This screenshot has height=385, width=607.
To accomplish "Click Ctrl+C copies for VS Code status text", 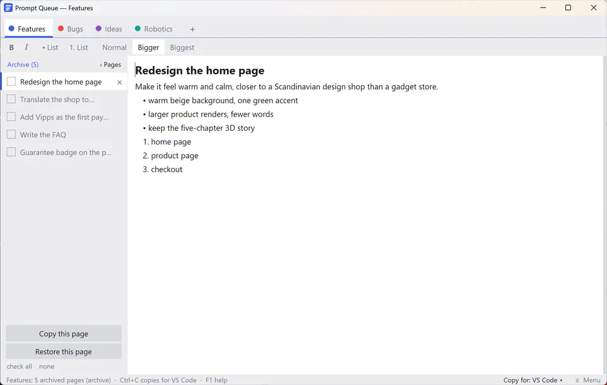I will tap(158, 380).
